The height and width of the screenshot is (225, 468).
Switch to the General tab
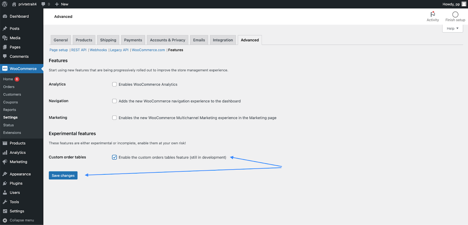click(61, 40)
